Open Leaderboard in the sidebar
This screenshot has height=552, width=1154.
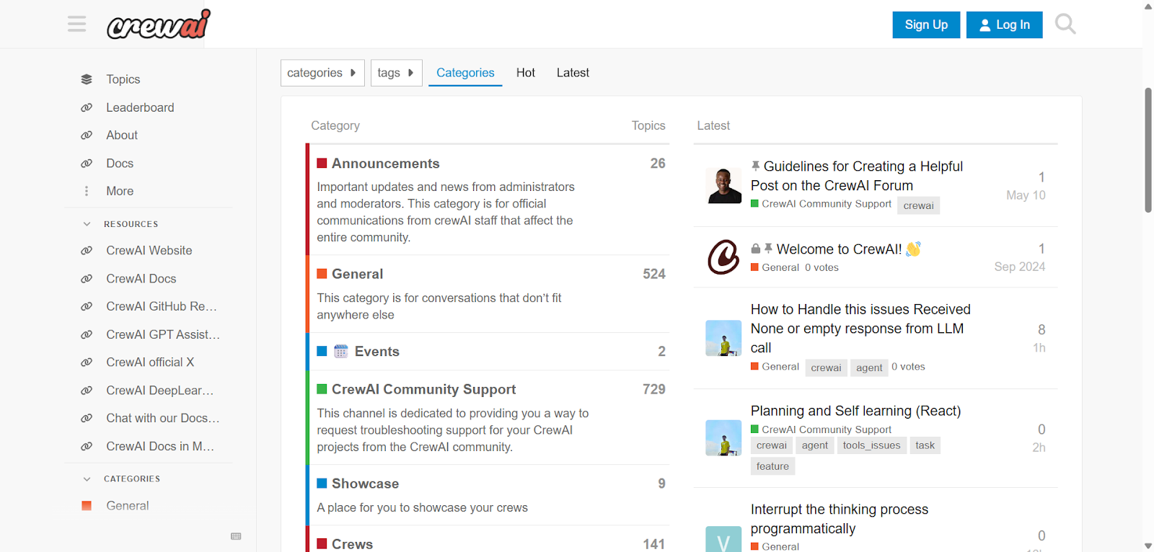(140, 107)
